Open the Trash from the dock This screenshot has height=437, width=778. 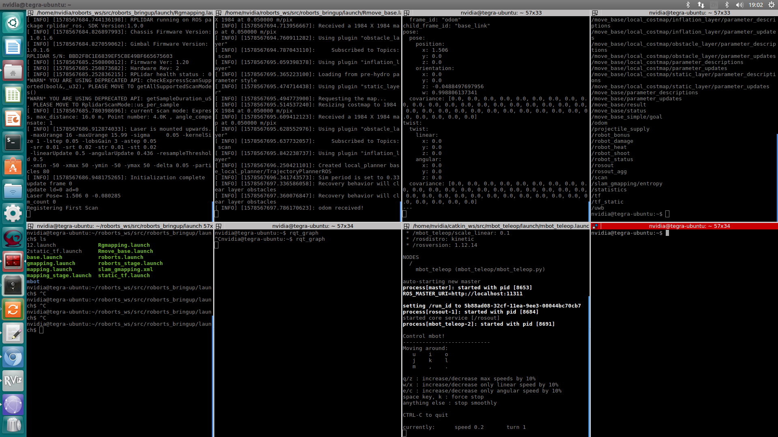pos(13,424)
